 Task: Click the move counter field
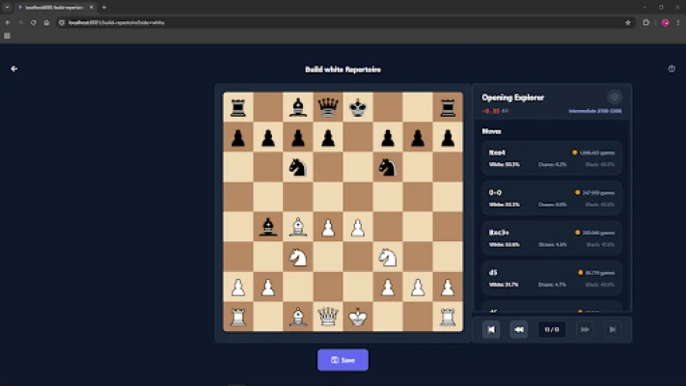click(x=552, y=330)
